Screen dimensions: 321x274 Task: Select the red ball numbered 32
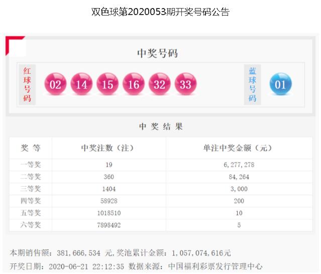pos(159,84)
